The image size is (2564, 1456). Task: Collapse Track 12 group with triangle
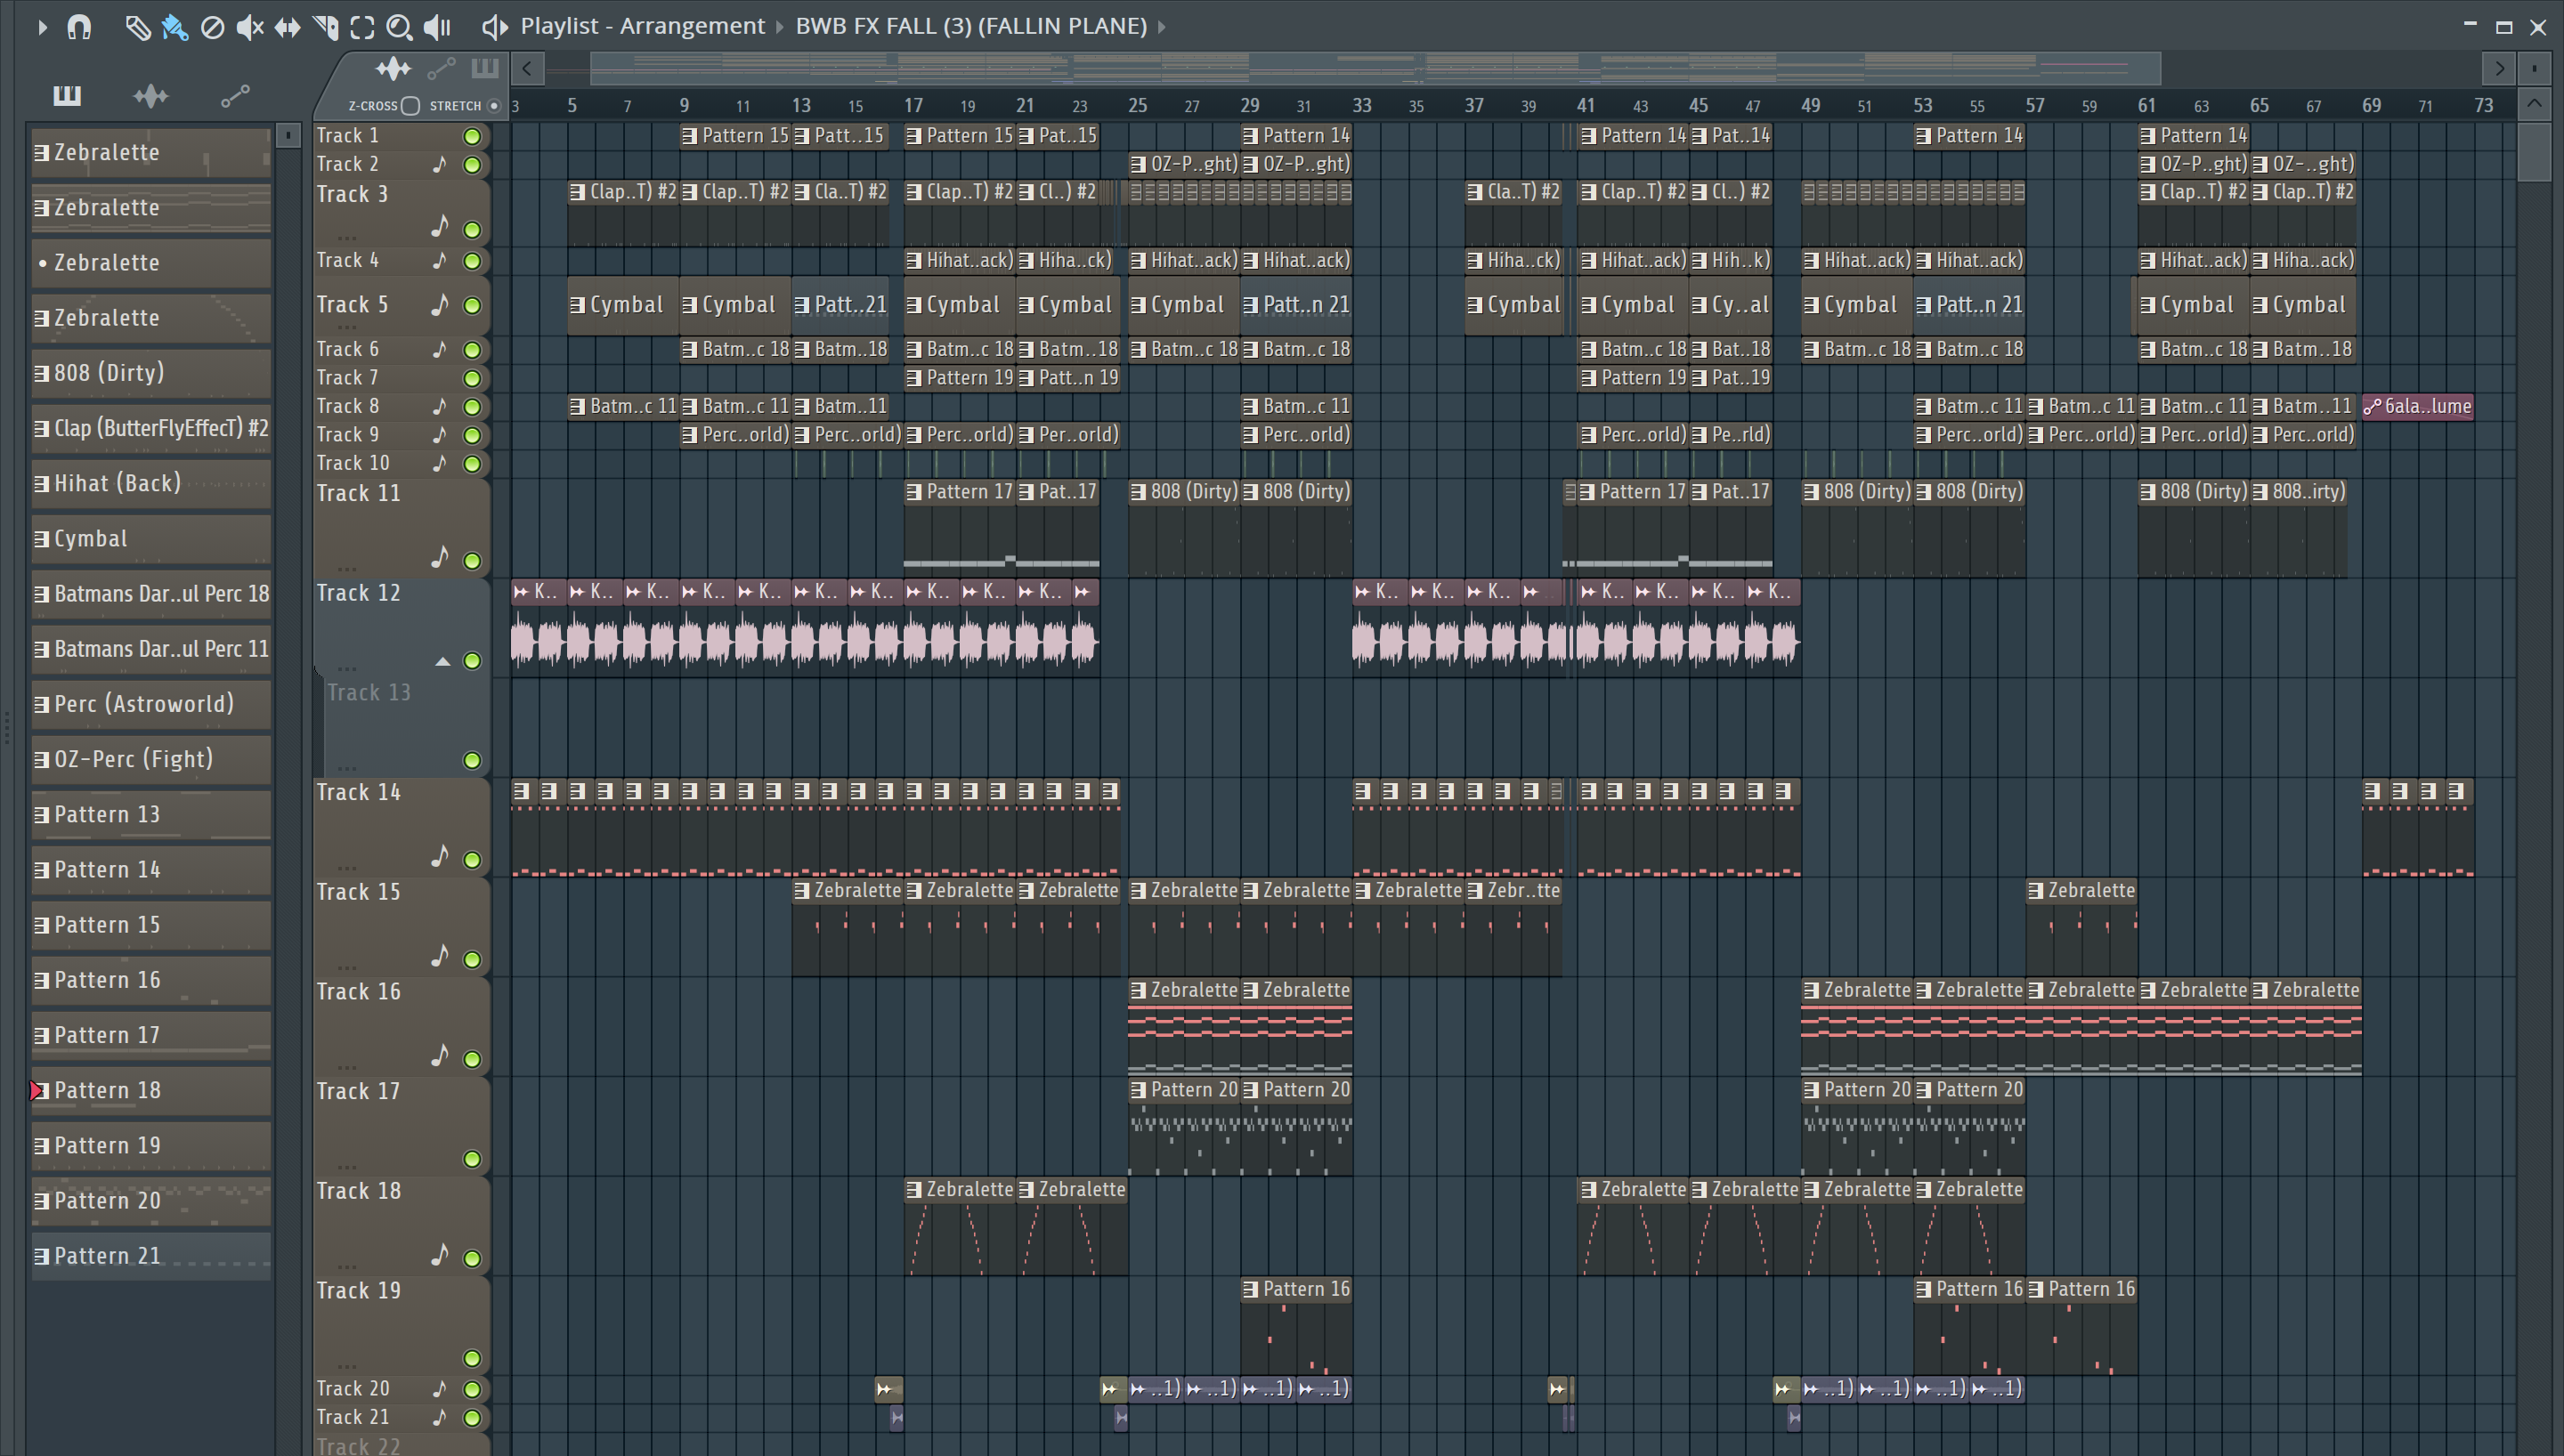click(443, 661)
